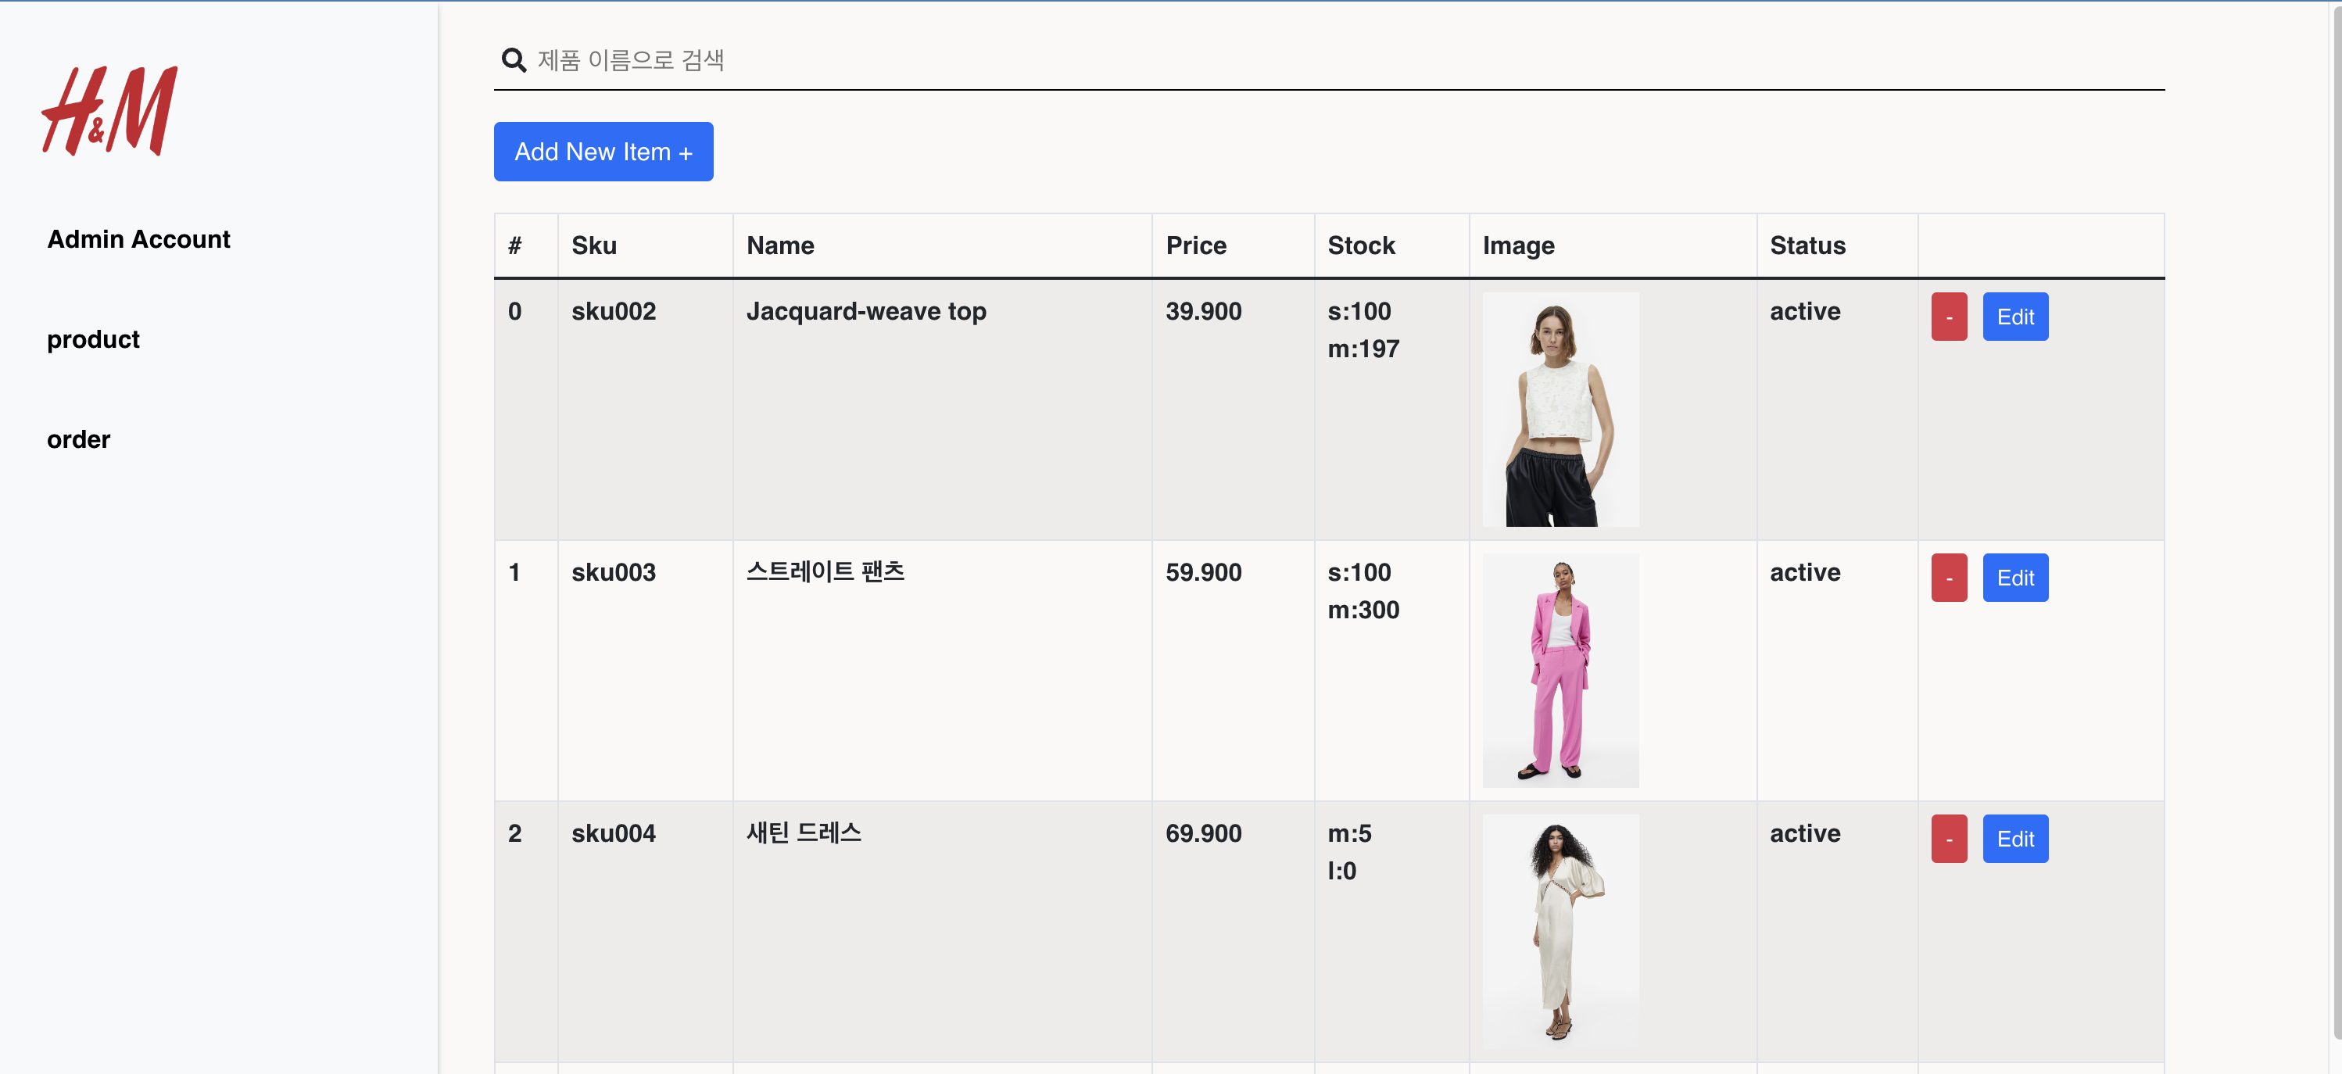
Task: Edit the 스트레이트 팬츠 product
Action: tap(2014, 578)
